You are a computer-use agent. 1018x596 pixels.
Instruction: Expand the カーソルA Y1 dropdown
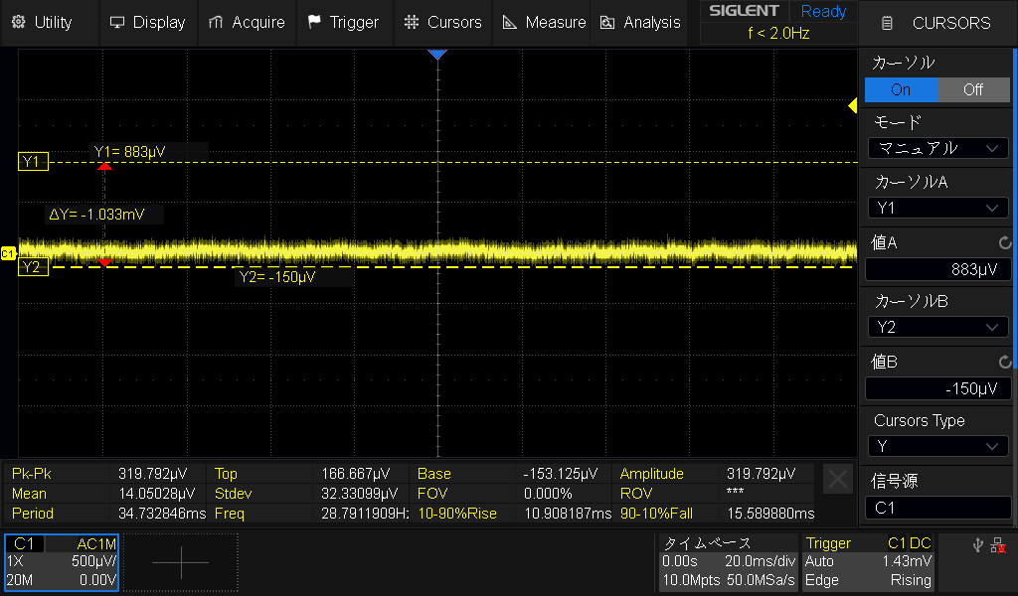pyautogui.click(x=937, y=208)
